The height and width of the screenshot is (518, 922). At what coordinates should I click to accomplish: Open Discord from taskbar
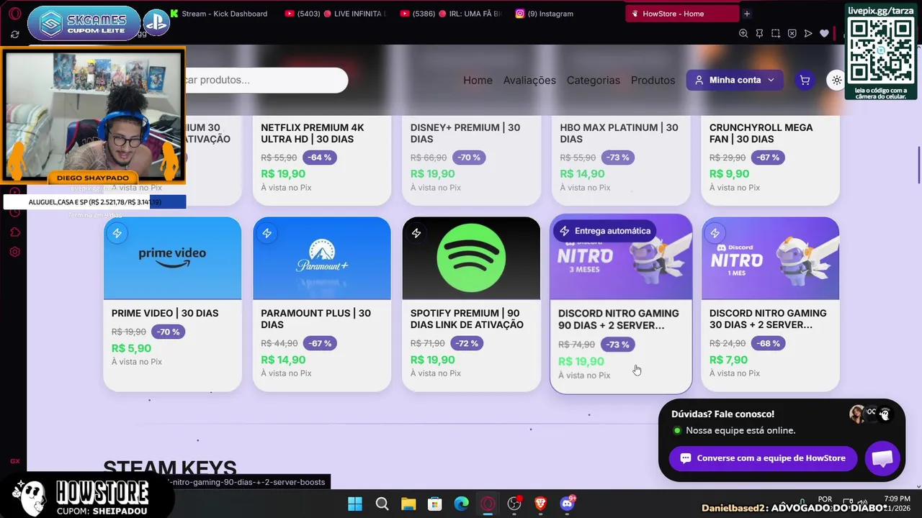[x=568, y=504]
